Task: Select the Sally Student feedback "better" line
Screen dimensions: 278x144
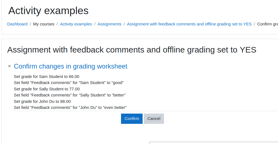Action: tap(70, 95)
